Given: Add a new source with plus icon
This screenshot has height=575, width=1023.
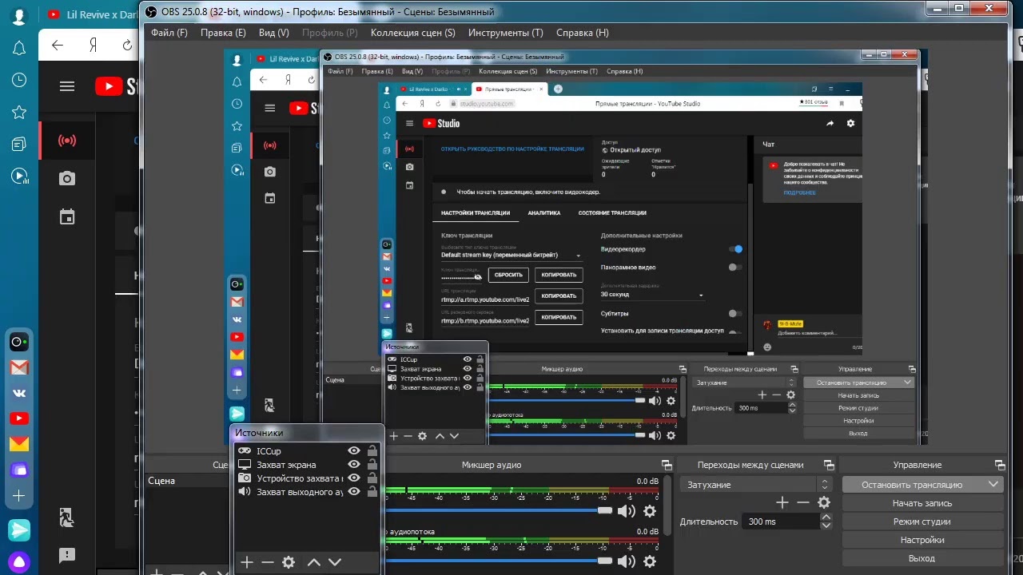Looking at the screenshot, I should point(247,562).
